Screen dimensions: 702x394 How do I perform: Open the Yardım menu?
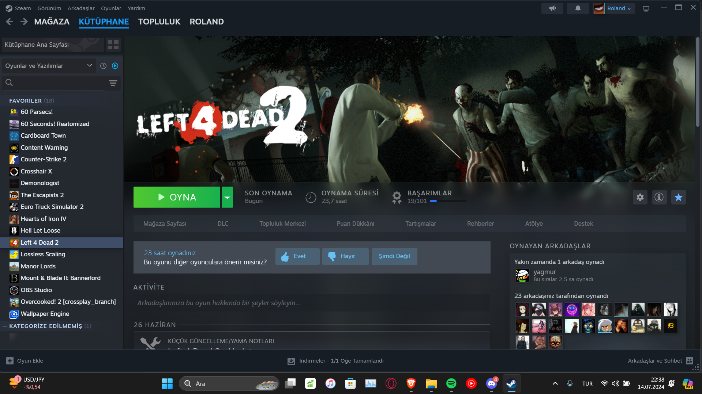[x=136, y=8]
